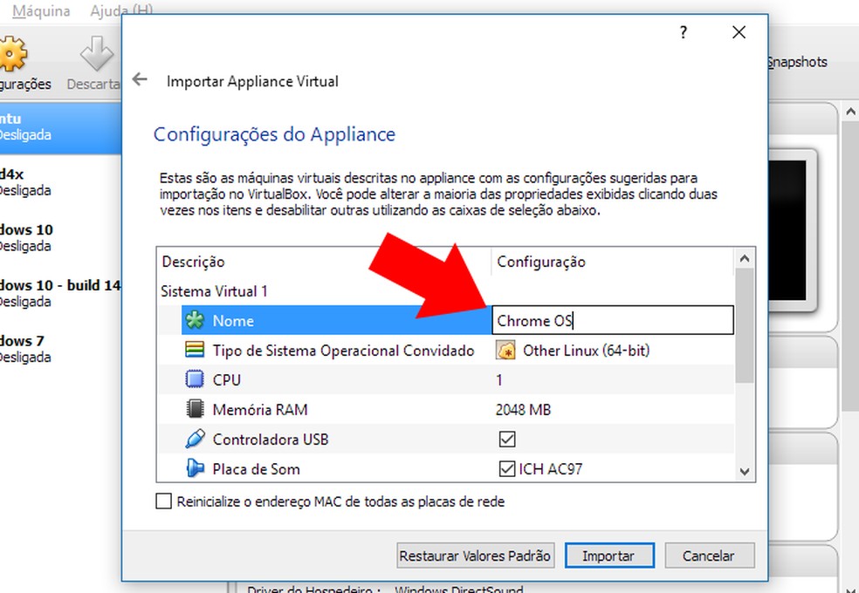Click scroll up arrow in appliance list
The image size is (859, 593).
tap(744, 258)
